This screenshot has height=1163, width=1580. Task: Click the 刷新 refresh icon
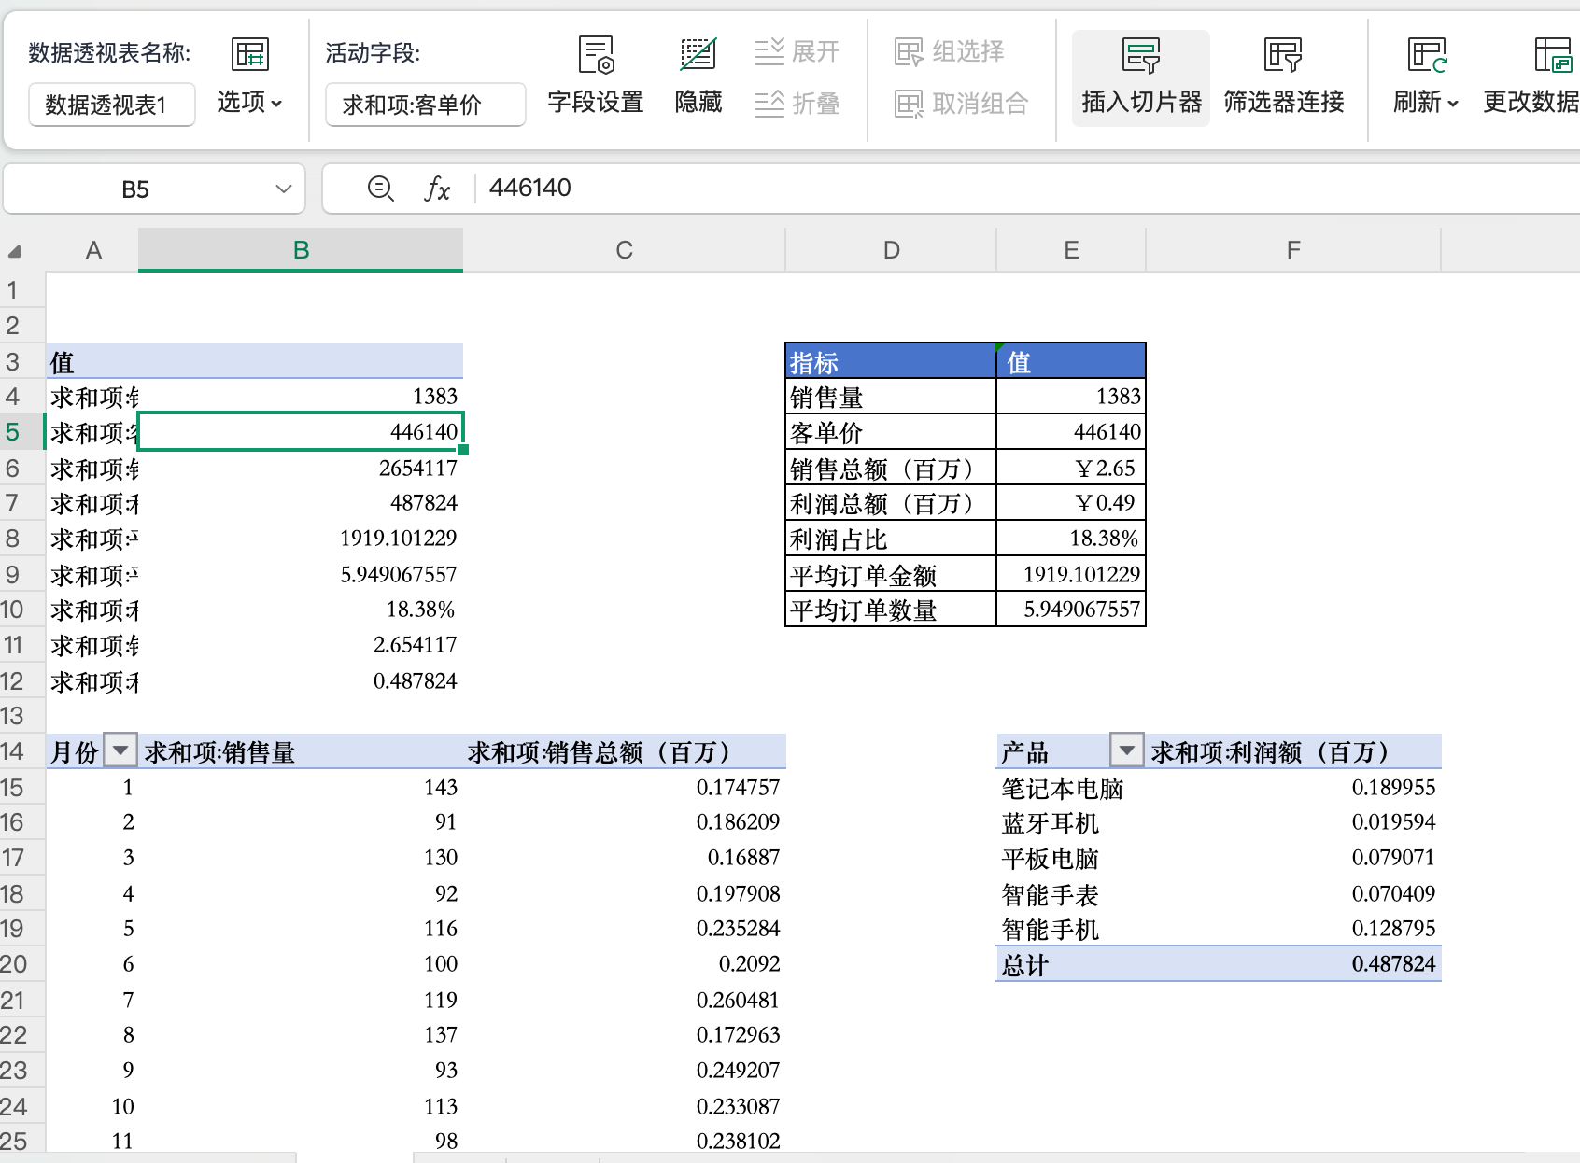coord(1427,54)
